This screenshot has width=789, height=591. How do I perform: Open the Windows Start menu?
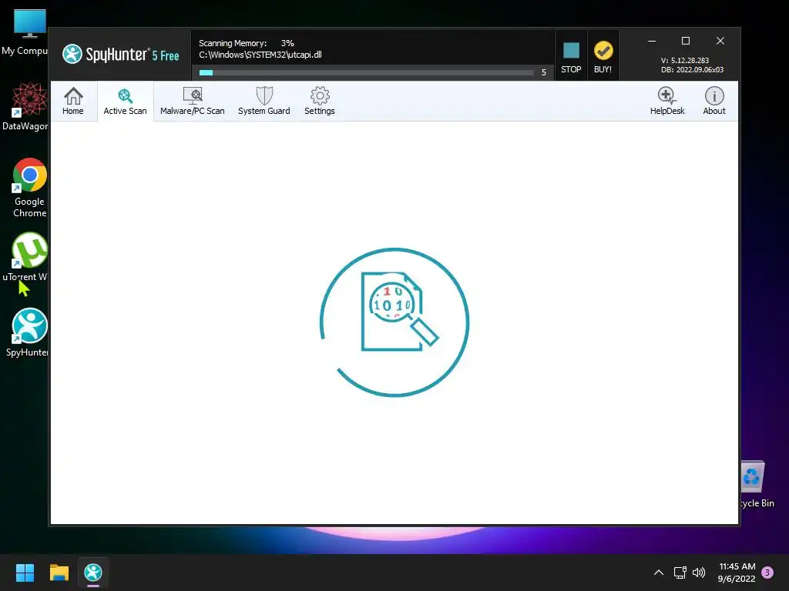click(x=25, y=573)
